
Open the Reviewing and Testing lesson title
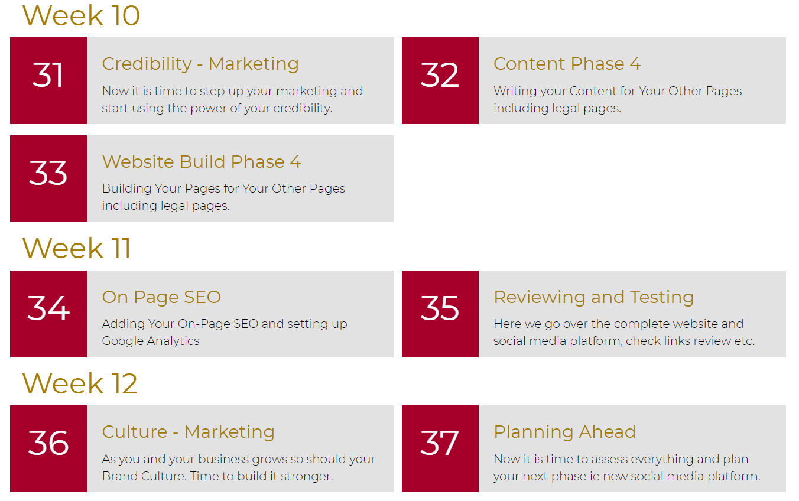pyautogui.click(x=593, y=297)
